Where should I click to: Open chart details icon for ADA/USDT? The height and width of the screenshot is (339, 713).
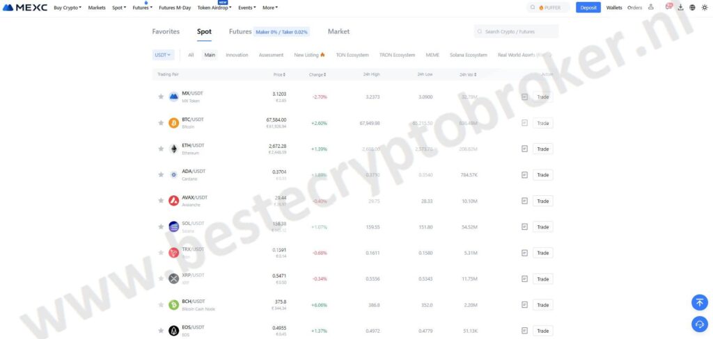click(524, 175)
